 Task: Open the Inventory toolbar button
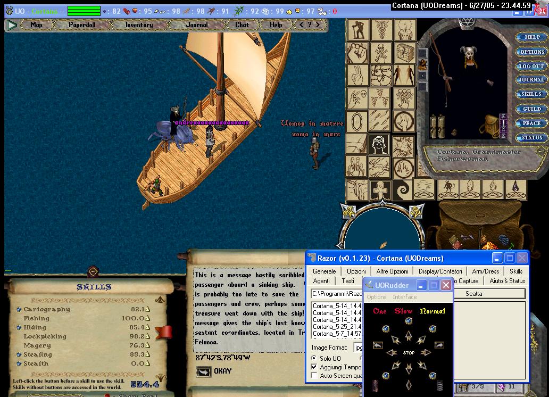point(139,25)
